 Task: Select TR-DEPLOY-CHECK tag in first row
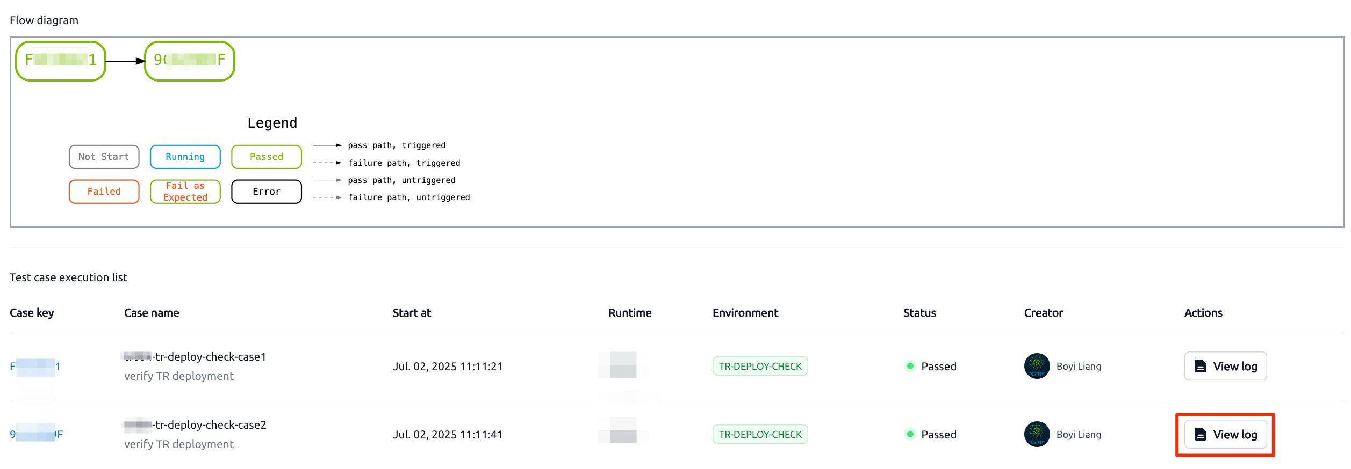coord(760,367)
